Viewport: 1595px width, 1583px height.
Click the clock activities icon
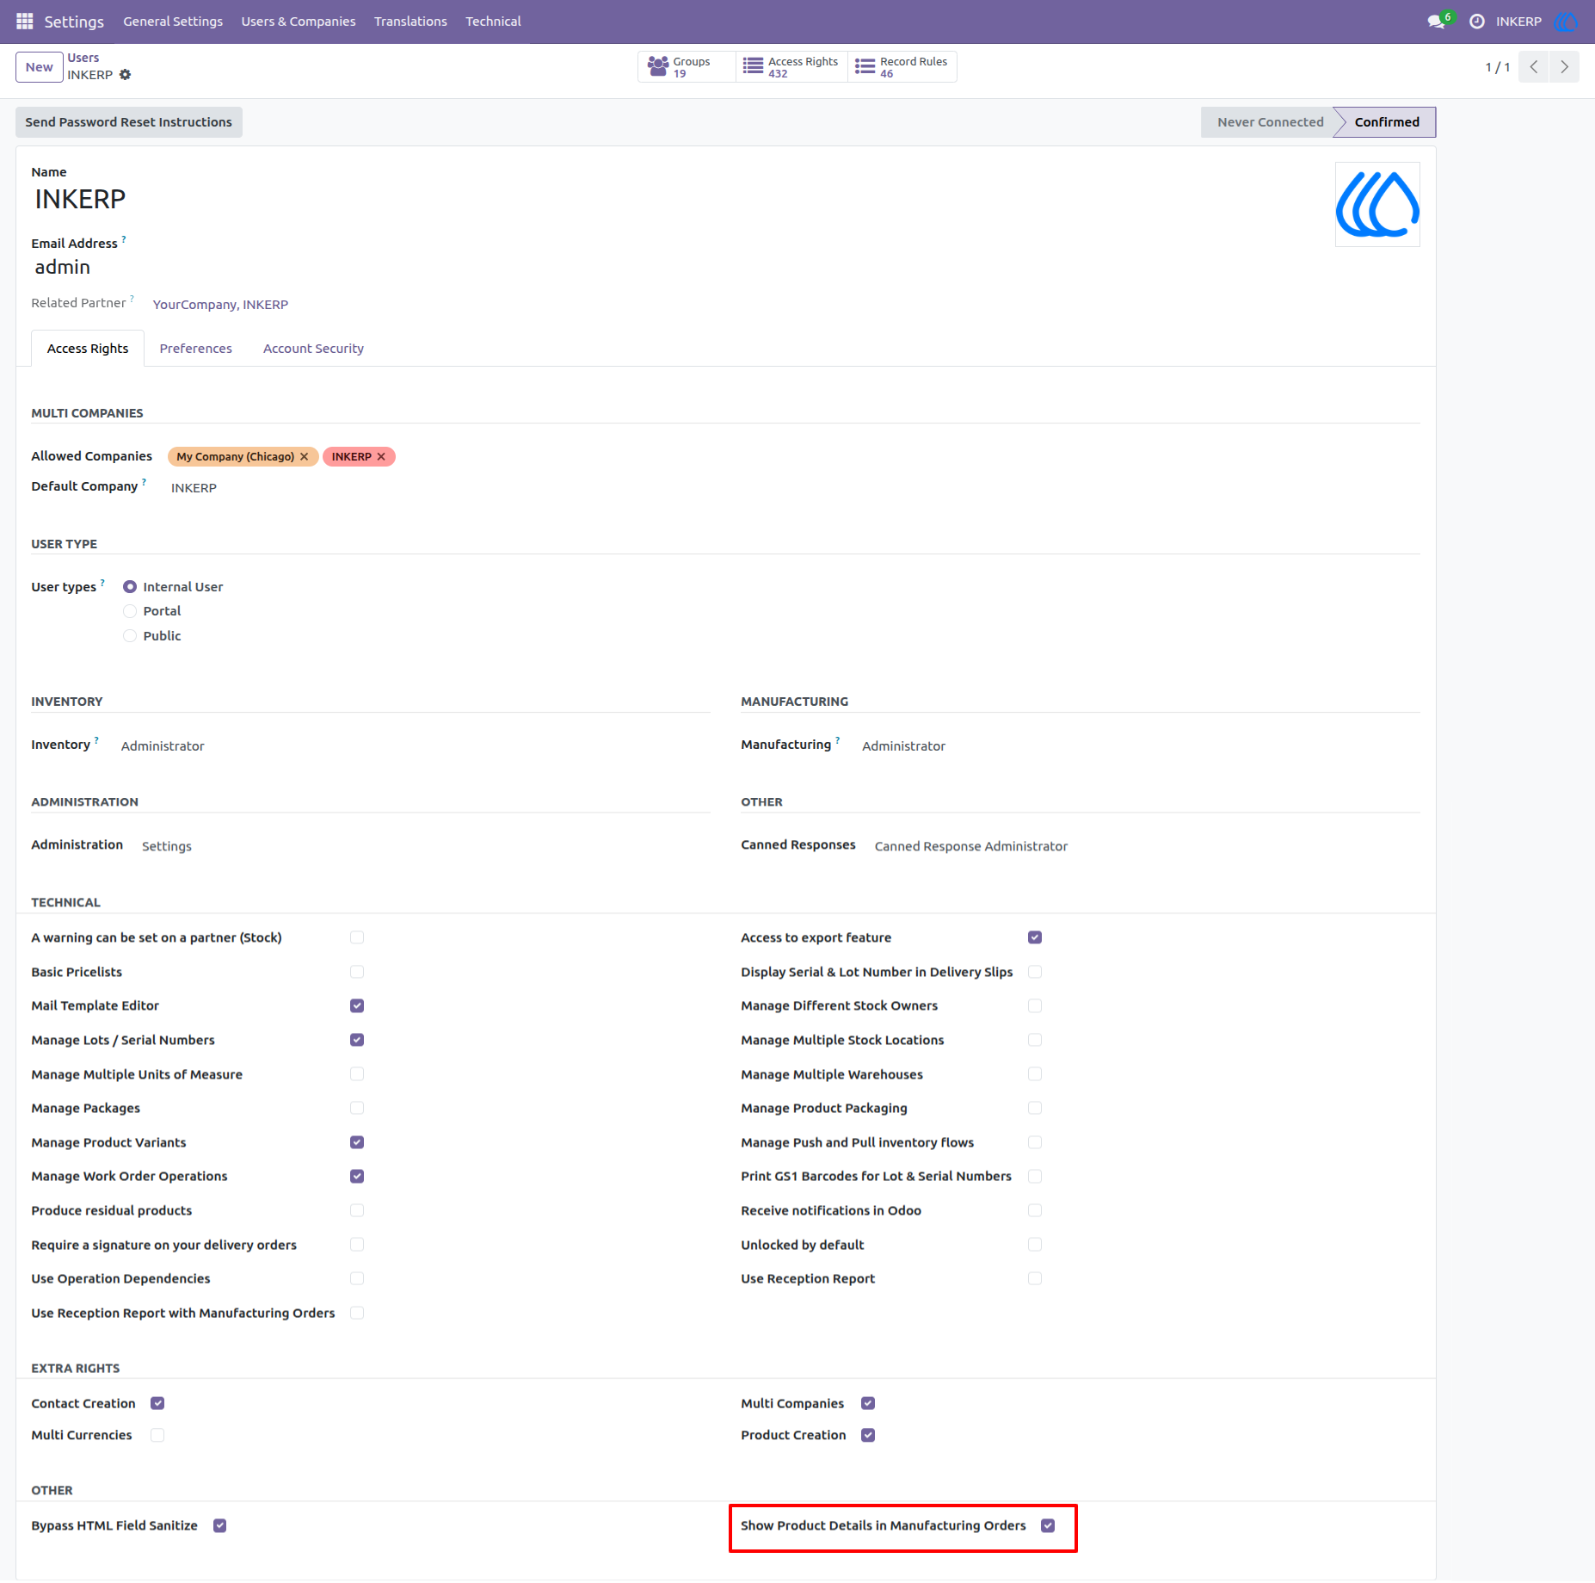click(1476, 22)
